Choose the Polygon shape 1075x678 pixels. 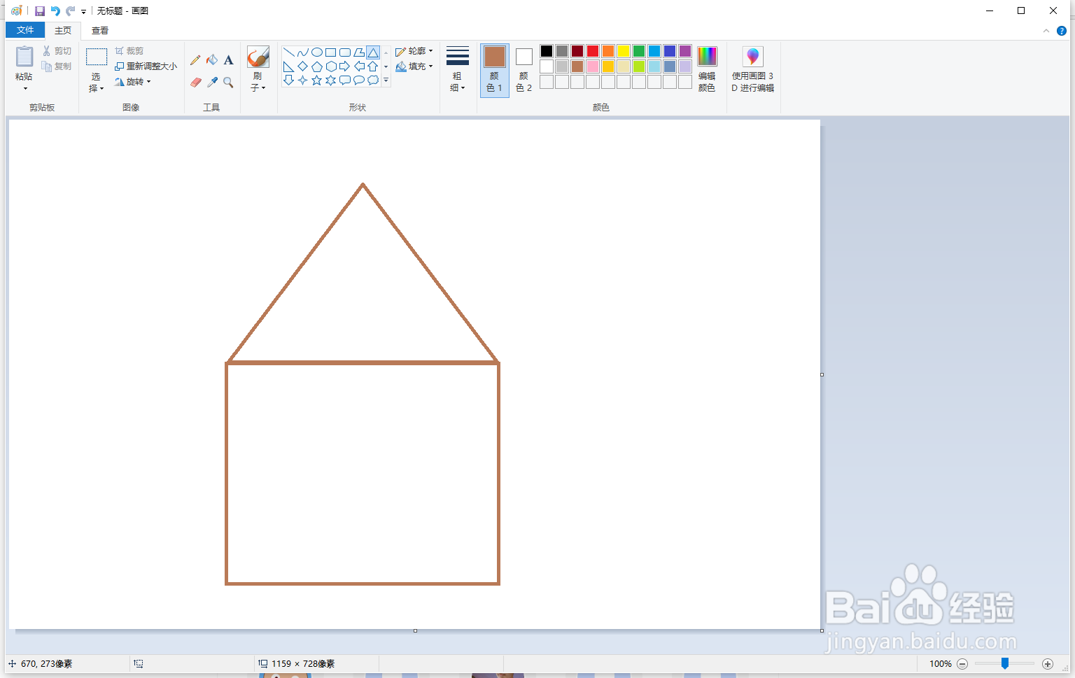tap(358, 52)
